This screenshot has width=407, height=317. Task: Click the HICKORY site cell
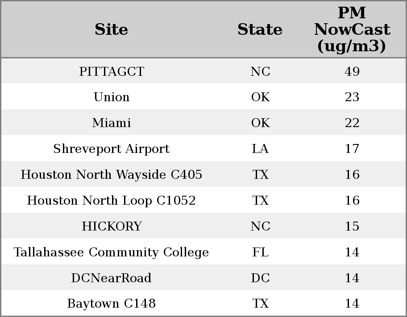click(111, 226)
